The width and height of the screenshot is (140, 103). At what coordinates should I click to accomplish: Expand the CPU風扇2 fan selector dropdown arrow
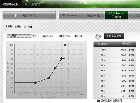pyautogui.click(x=33, y=36)
